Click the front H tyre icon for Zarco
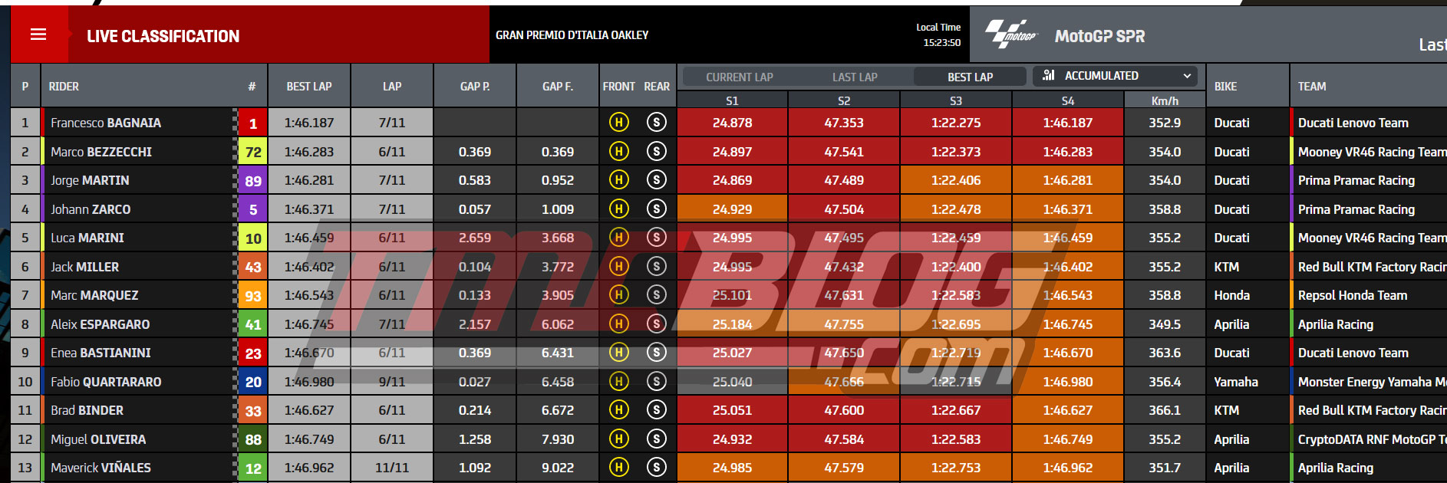This screenshot has height=483, width=1447. tap(618, 209)
